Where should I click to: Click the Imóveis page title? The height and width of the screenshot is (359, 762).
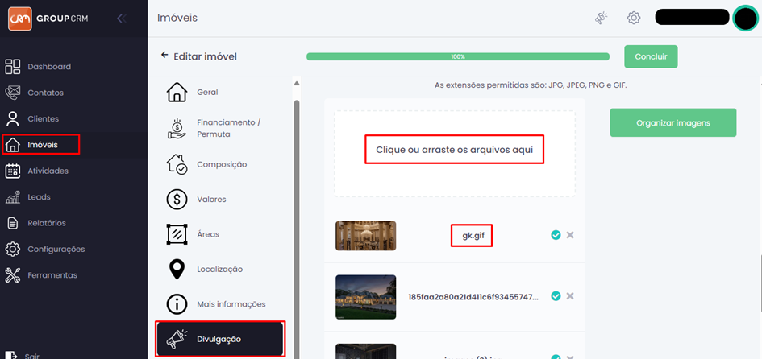pyautogui.click(x=177, y=18)
